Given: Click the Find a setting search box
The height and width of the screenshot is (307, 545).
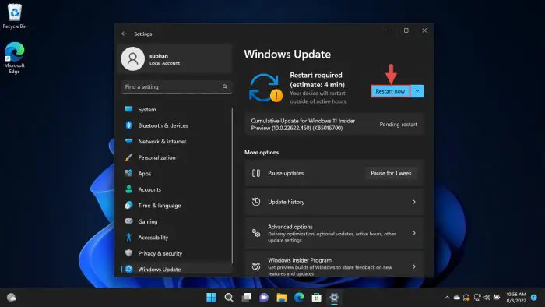Looking at the screenshot, I should (x=177, y=87).
